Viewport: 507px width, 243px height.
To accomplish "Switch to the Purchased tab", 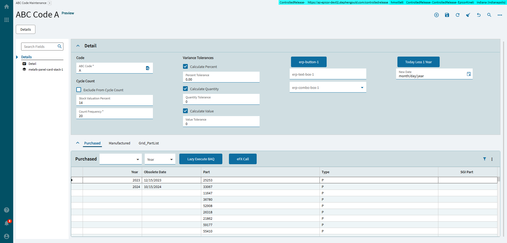I will (x=92, y=143).
